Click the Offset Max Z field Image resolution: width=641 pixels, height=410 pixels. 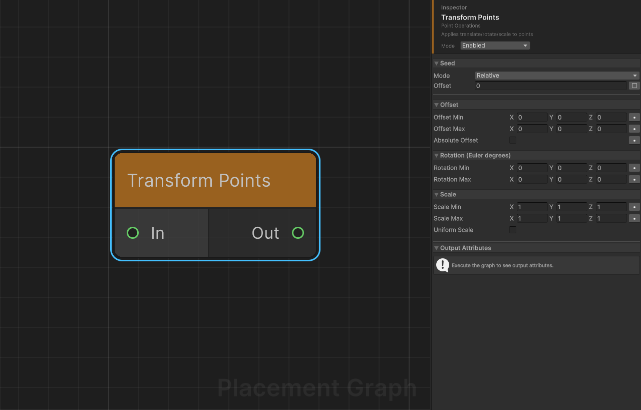pos(611,129)
